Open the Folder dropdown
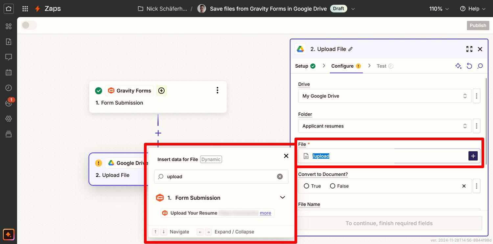The height and width of the screenshot is (244, 493). click(x=385, y=126)
